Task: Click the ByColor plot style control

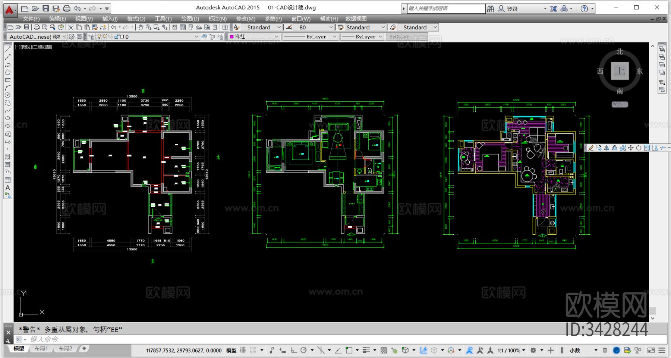Action: [407, 37]
